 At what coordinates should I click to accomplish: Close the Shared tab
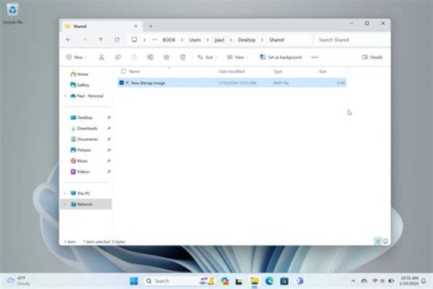(x=136, y=26)
